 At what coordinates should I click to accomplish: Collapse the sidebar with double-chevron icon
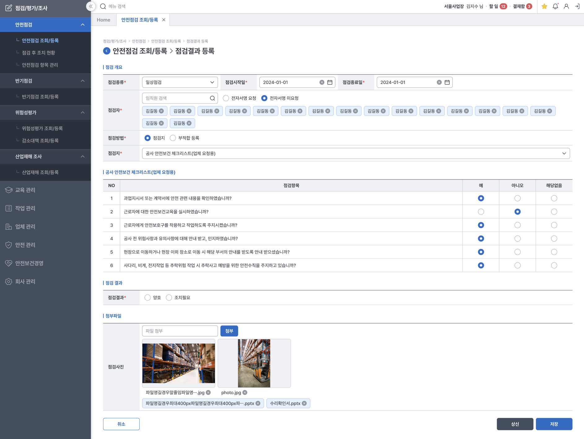91,6
